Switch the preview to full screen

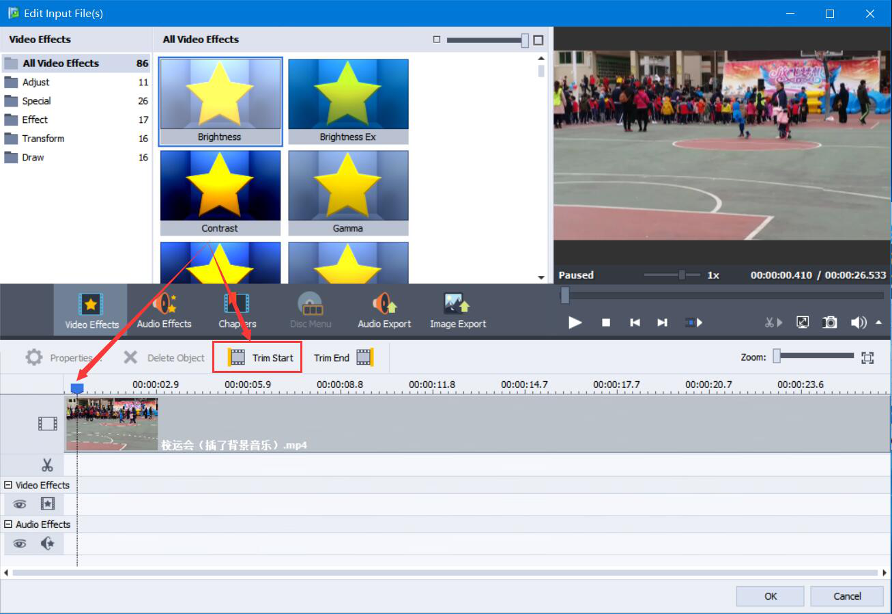(x=803, y=322)
